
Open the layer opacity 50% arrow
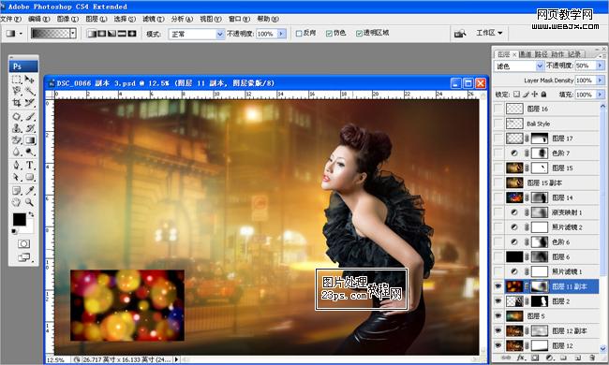coord(600,66)
